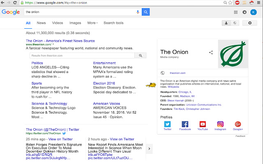Click the Results from theonion.com search field

[82, 56]
